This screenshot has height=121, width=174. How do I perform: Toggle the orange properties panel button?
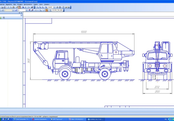pos(20,7)
